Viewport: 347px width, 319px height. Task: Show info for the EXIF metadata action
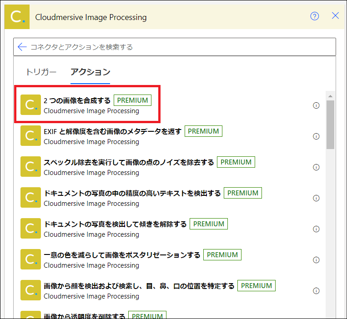[316, 136]
